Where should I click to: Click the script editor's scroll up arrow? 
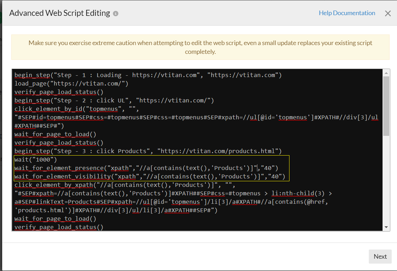point(386,73)
